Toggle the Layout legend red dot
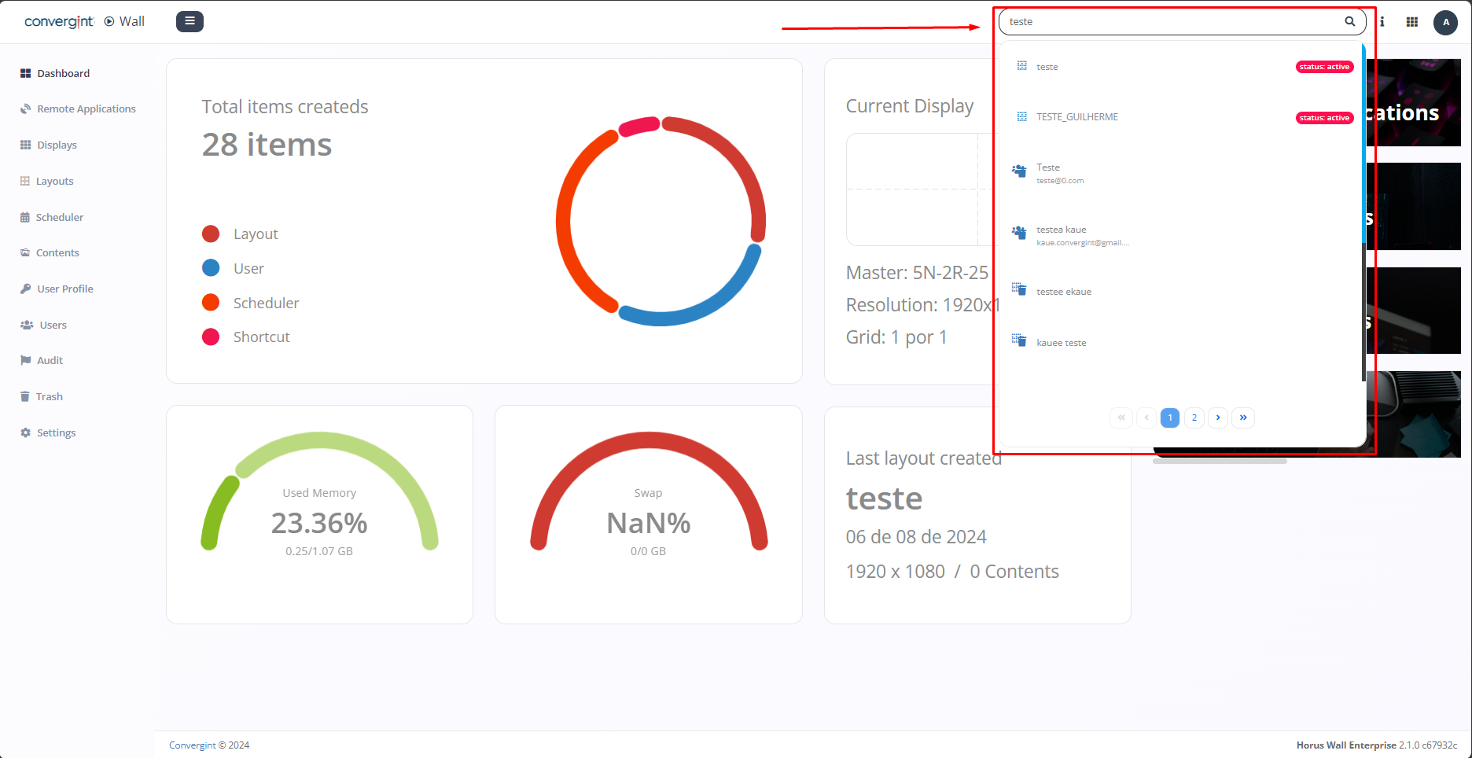This screenshot has height=758, width=1472. 211,234
